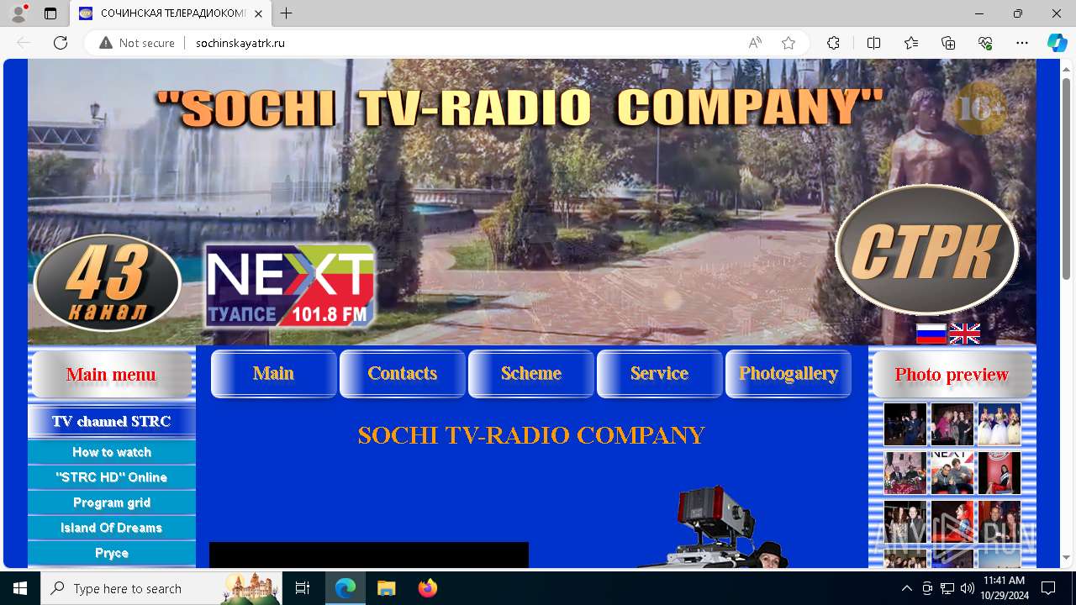Open right photo thumbnail in second row

tap(1000, 473)
